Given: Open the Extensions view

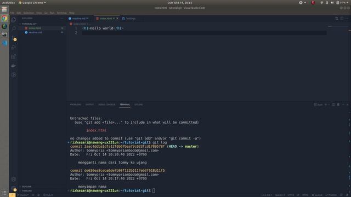Looking at the screenshot, I should 14,56.
